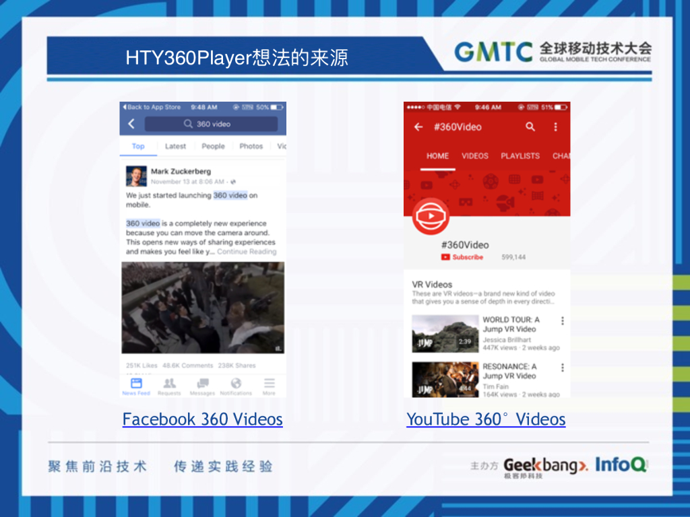The image size is (690, 517).
Task: Click the '48.6K Comments' count
Action: (187, 366)
